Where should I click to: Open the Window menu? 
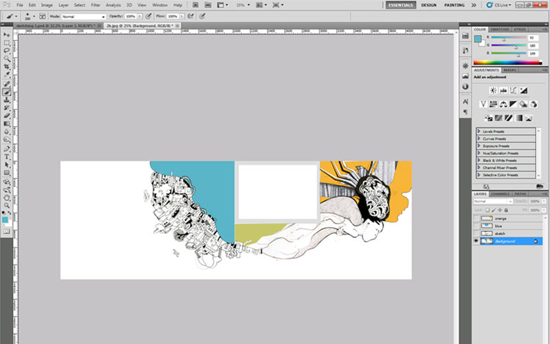click(159, 5)
